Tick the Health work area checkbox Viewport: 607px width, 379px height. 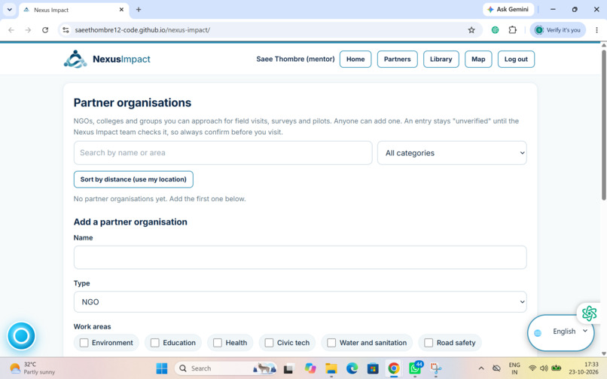[x=218, y=343]
